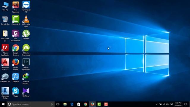The width and height of the screenshot is (190, 107).
Task: Select the AutoCAD 2014 shortcut
Action: 5,64
